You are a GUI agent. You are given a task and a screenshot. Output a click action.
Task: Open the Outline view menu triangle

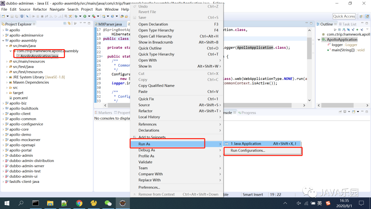(x=367, y=29)
